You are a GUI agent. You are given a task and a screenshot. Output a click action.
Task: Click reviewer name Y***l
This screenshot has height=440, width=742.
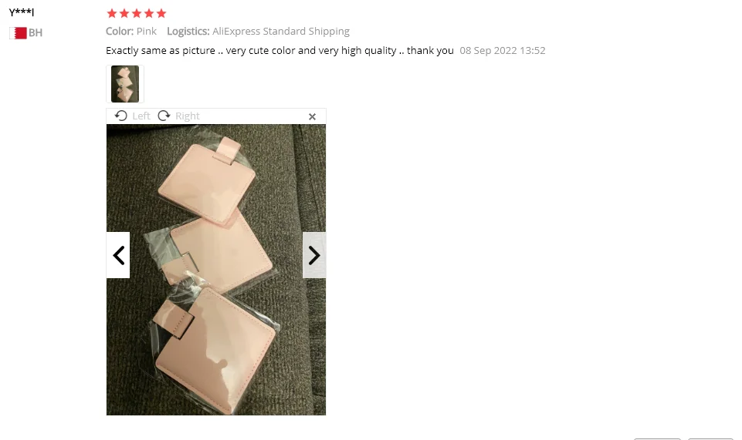22,12
